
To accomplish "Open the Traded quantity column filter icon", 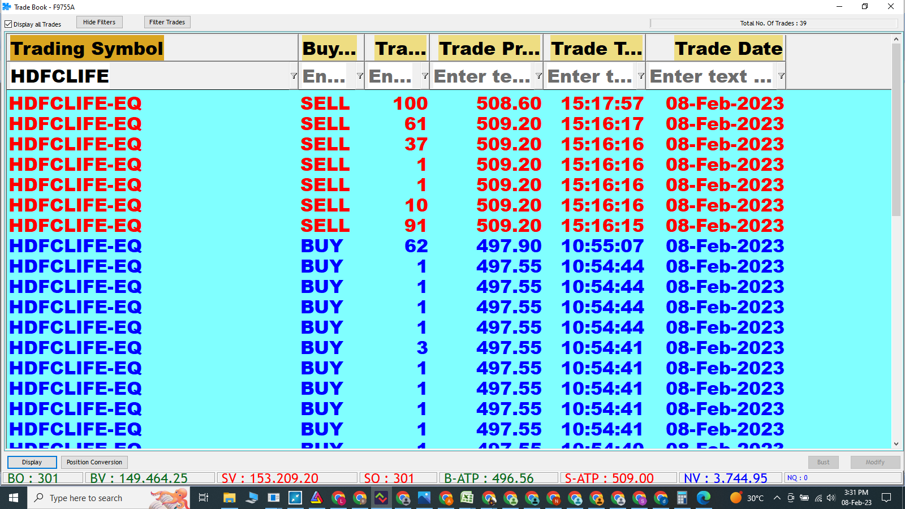I will click(x=425, y=76).
